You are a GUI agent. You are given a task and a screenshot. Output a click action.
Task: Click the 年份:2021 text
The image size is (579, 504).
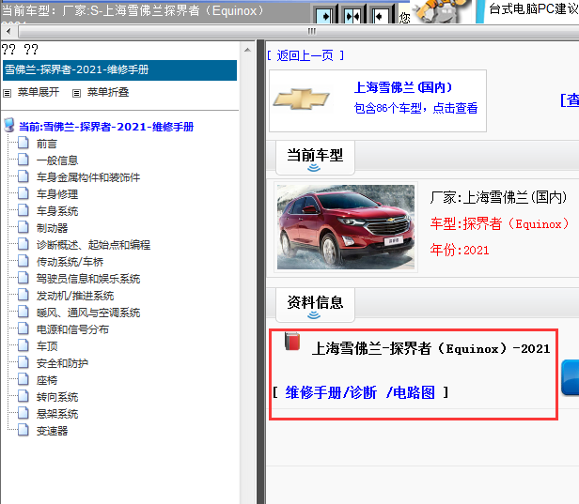460,250
